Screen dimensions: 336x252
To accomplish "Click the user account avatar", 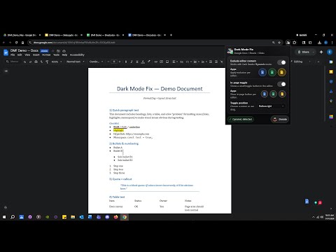I will tap(330, 52).
